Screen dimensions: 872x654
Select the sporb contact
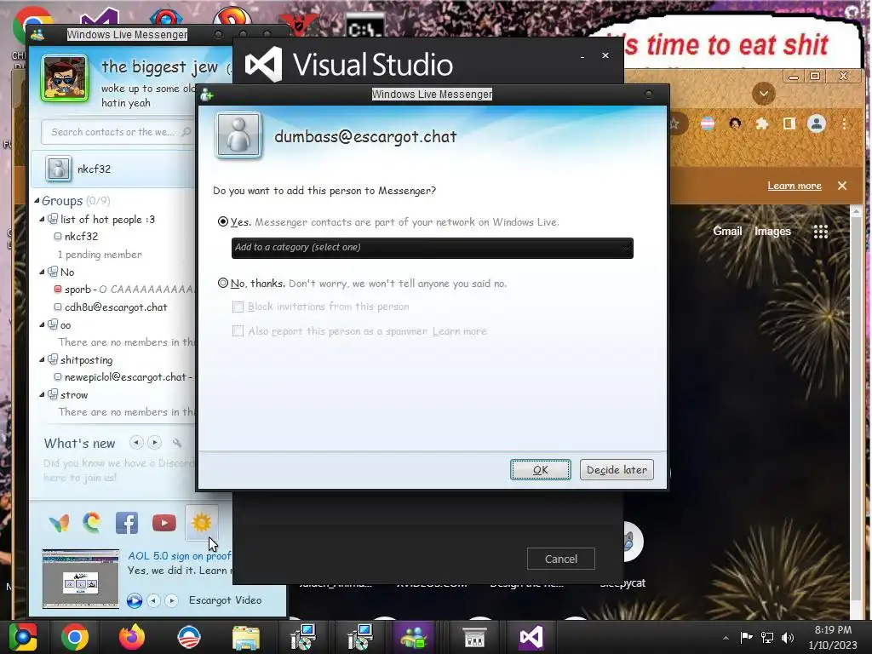pos(124,290)
